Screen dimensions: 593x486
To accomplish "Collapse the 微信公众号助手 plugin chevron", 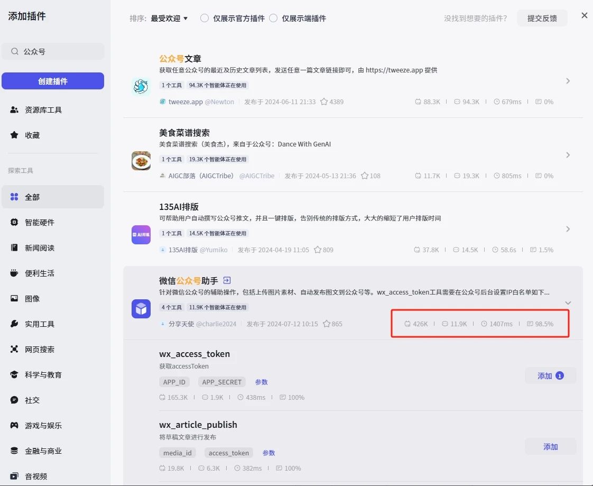I will click(x=568, y=303).
